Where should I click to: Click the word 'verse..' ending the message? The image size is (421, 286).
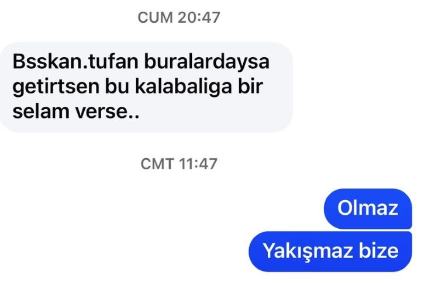coord(107,112)
